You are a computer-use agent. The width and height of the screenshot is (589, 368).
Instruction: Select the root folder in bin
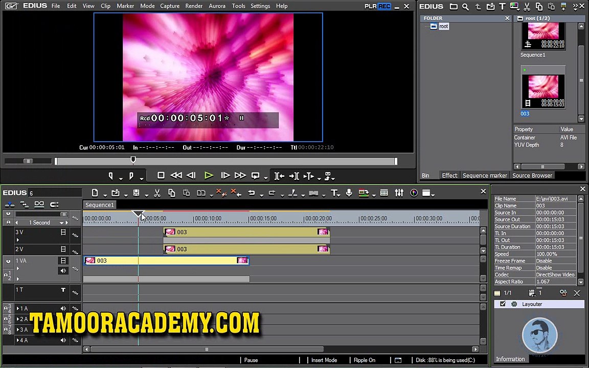point(444,26)
